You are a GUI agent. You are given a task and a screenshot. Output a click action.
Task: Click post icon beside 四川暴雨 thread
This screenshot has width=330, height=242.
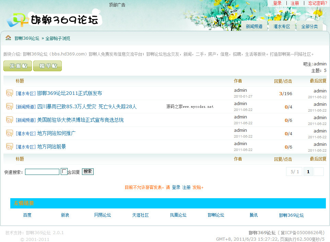tap(9, 106)
